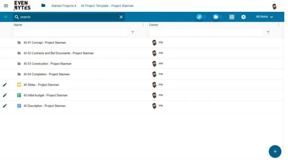Open the Owner column filter icon
This screenshot has height=167, width=288.
[x=268, y=32]
